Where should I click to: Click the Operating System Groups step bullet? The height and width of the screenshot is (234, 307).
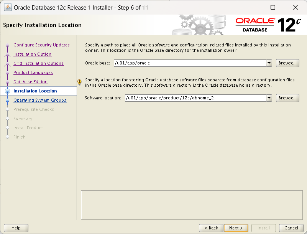tap(7, 101)
